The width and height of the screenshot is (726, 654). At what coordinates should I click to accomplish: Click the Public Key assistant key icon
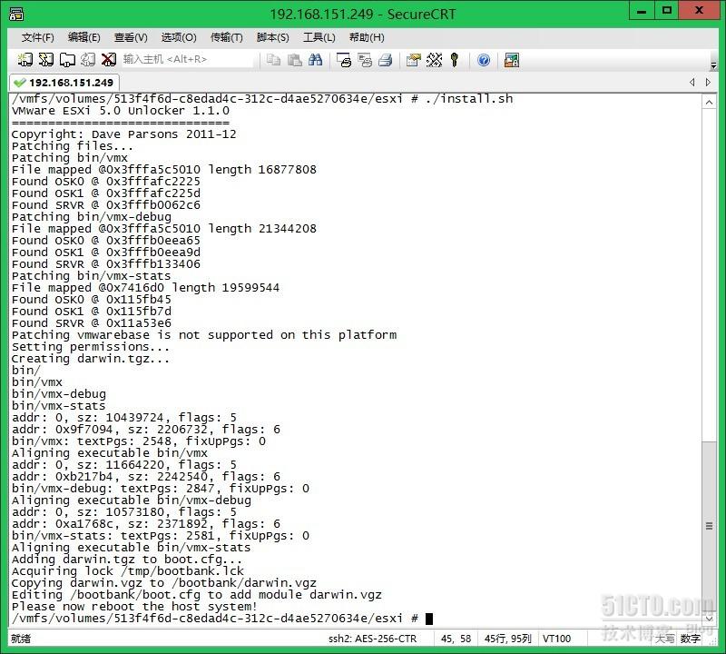coord(455,60)
